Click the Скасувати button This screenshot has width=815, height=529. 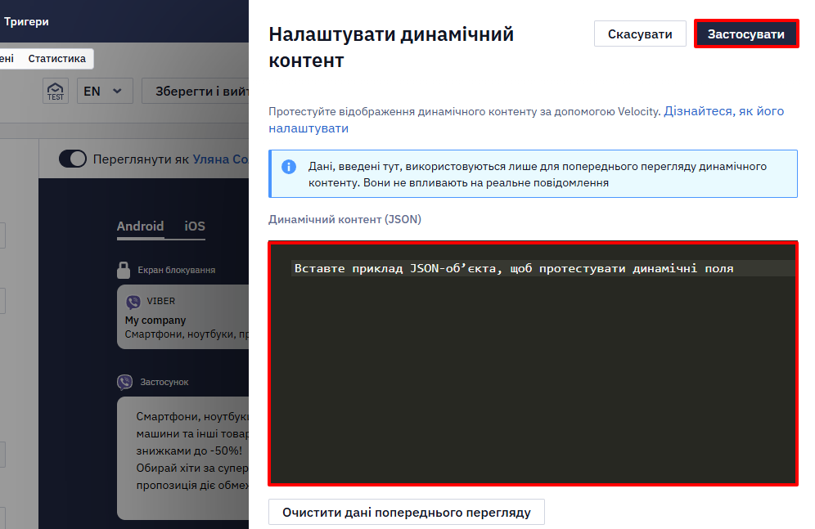coord(640,34)
